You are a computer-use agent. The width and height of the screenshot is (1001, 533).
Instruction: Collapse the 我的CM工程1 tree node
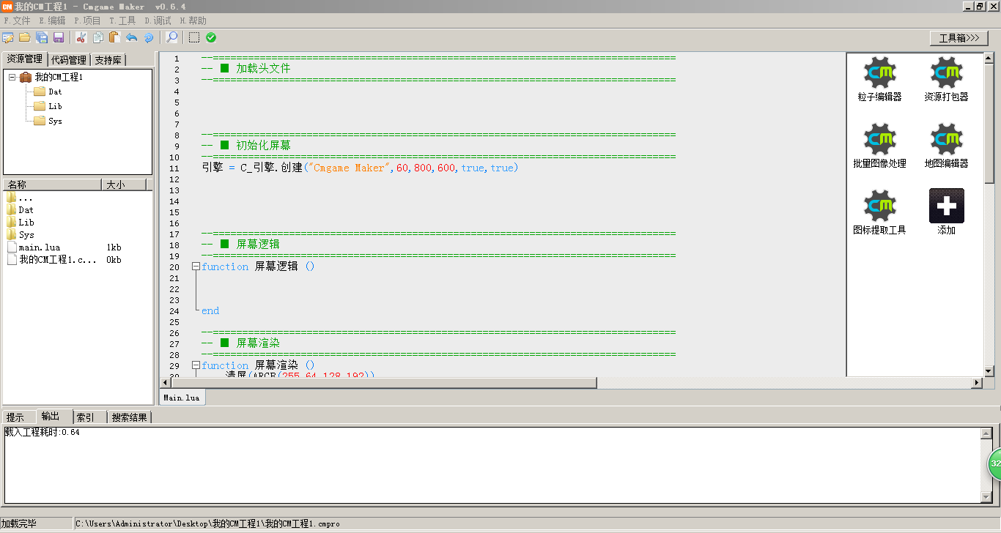click(x=12, y=77)
